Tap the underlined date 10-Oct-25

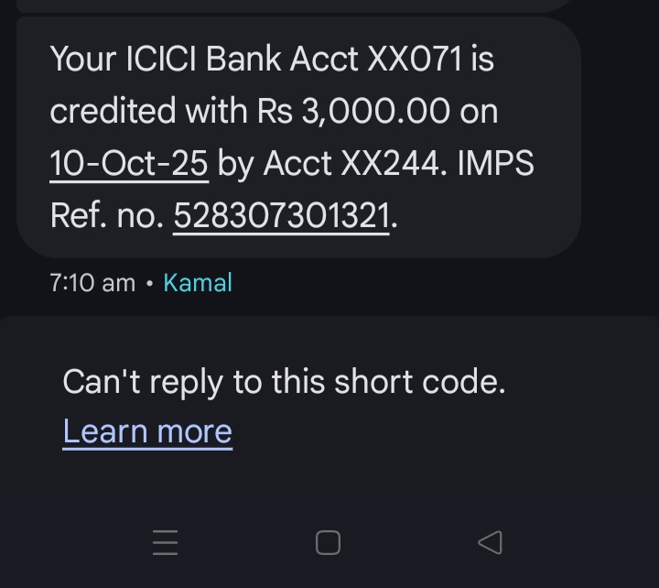(x=129, y=163)
